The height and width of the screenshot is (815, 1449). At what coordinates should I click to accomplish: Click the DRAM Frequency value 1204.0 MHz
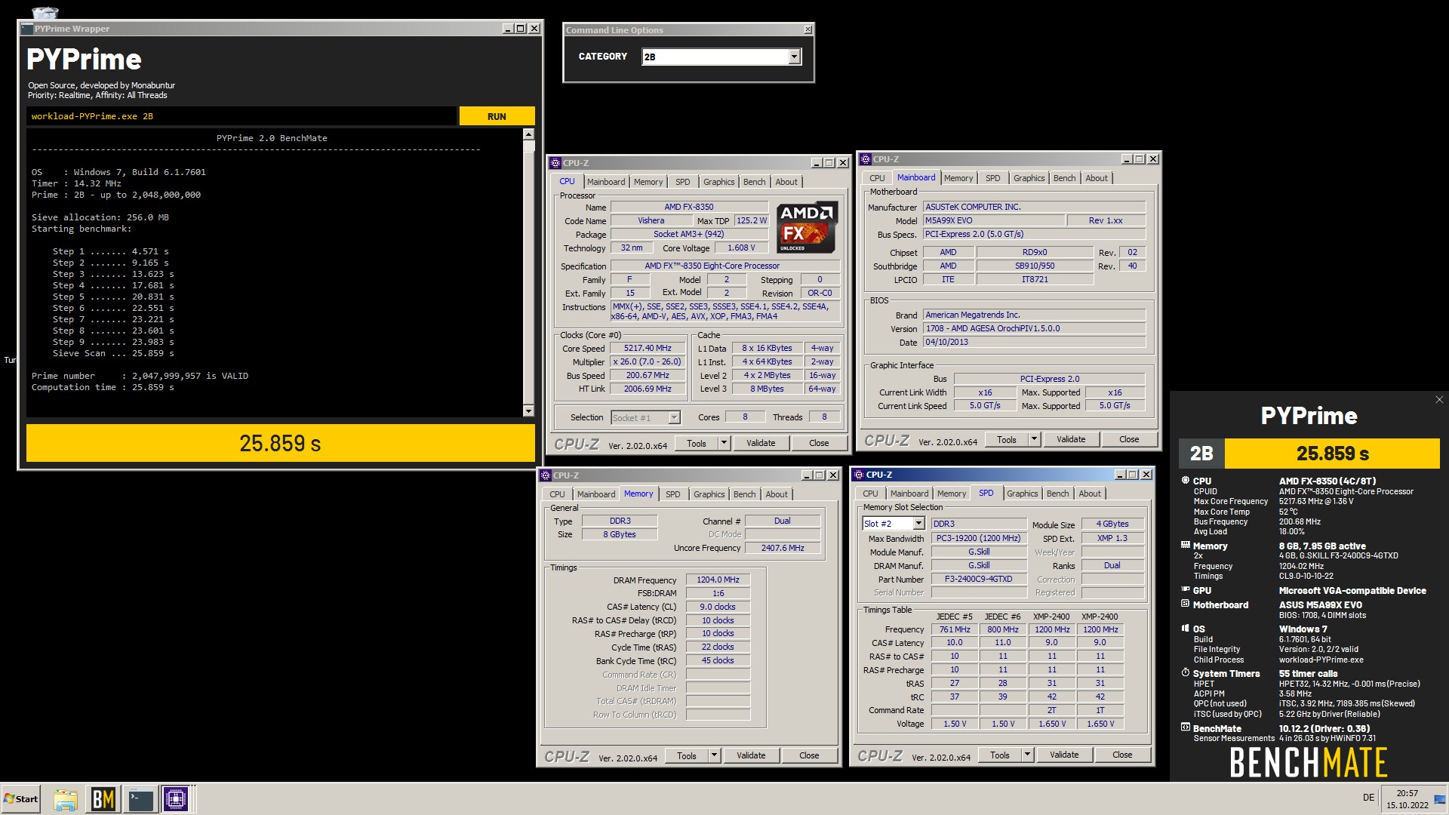[x=718, y=580]
